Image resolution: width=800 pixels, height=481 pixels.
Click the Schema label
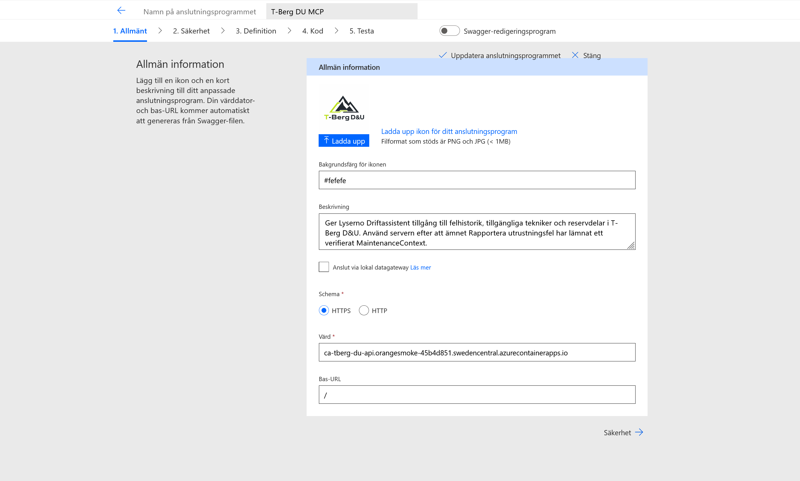[329, 294]
